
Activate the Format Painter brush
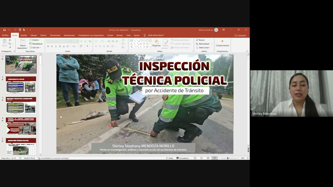10,47
